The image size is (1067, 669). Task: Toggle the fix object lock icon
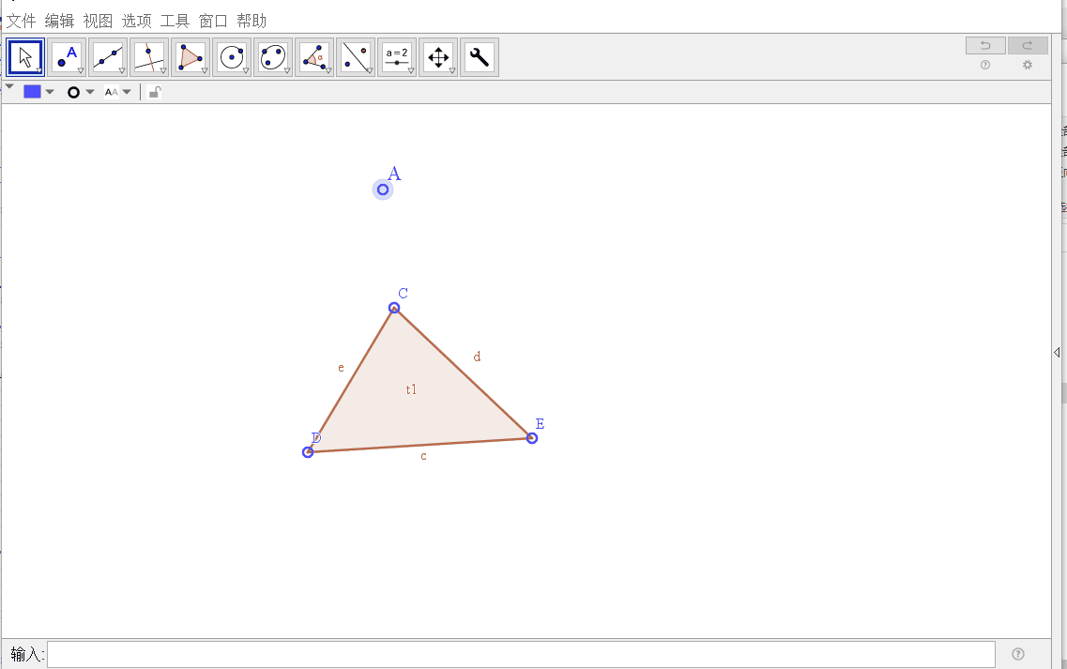[x=155, y=92]
